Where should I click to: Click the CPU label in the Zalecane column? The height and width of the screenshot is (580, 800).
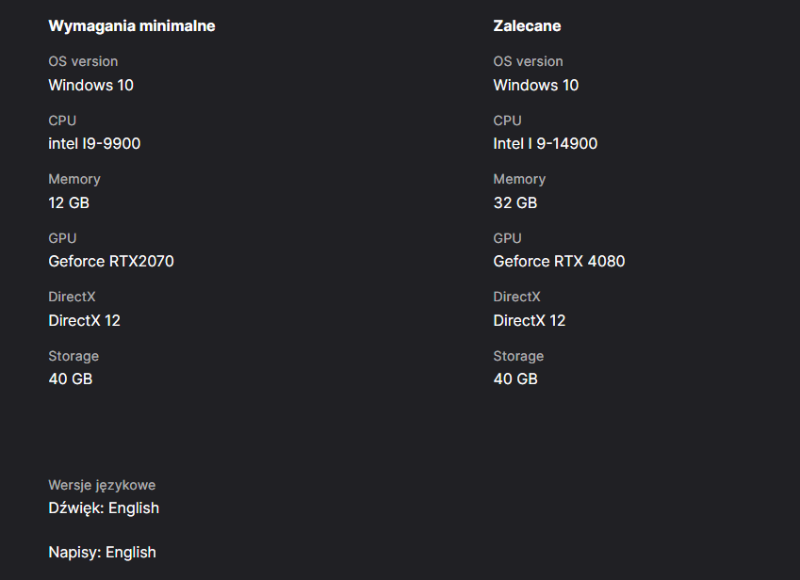point(507,121)
